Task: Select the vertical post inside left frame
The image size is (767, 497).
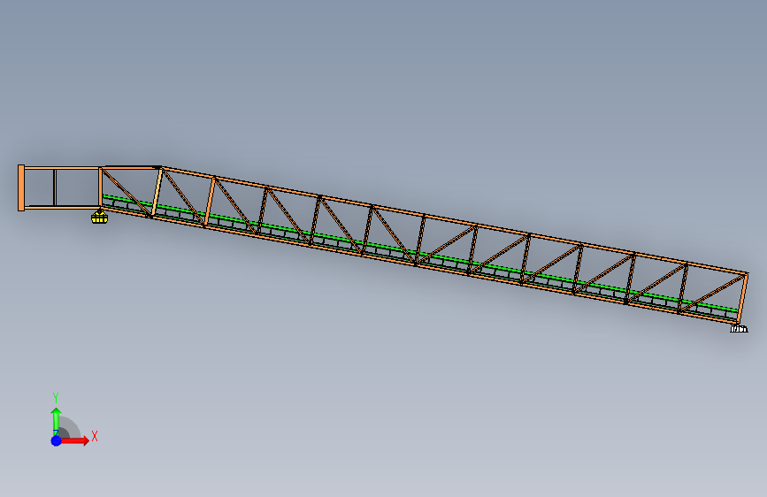Action: (x=55, y=187)
